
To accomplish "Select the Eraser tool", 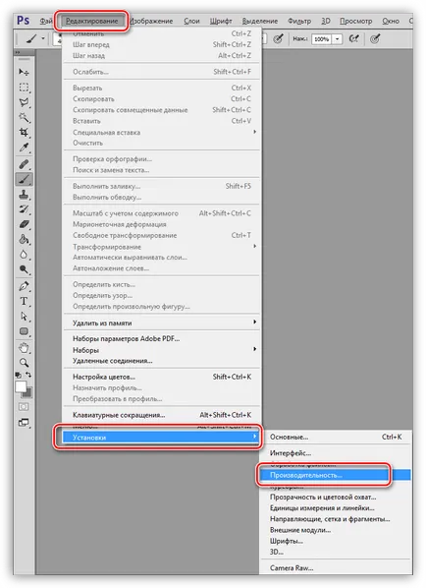I will (x=24, y=224).
